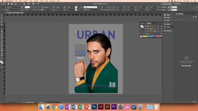Enable the Shading checkbox

(x=161, y=7)
